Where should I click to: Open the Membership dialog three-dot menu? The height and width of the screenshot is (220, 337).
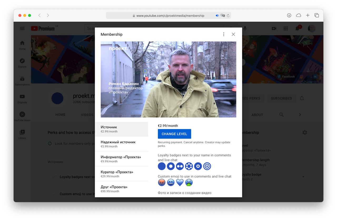pyautogui.click(x=224, y=34)
